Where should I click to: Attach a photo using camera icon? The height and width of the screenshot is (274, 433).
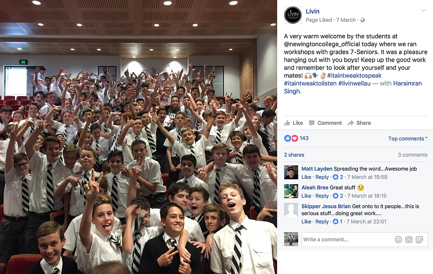click(x=409, y=240)
